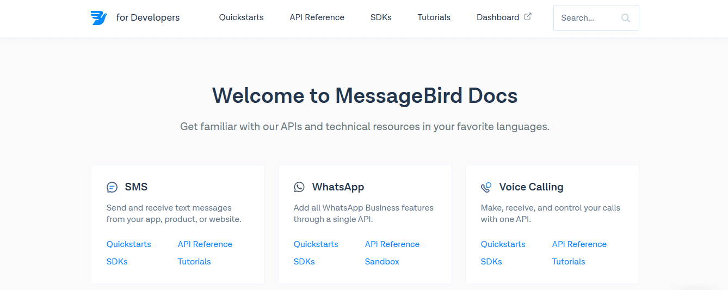728x290 pixels.
Task: Click the 'for Developers' header text
Action: pos(148,17)
